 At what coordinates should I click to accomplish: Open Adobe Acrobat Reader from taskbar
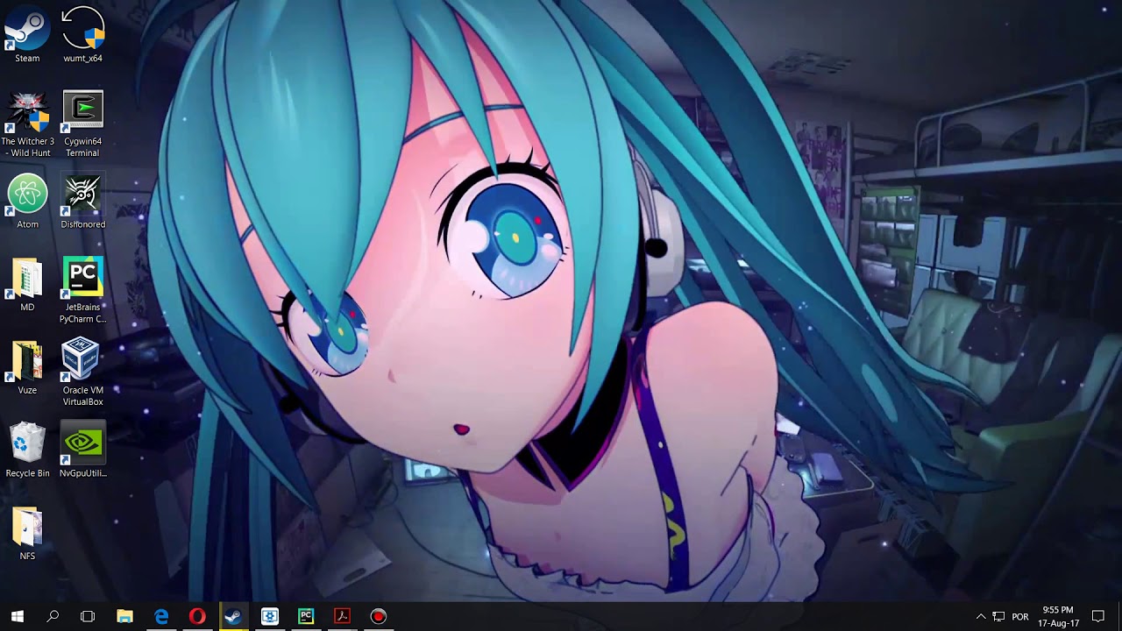(x=342, y=616)
